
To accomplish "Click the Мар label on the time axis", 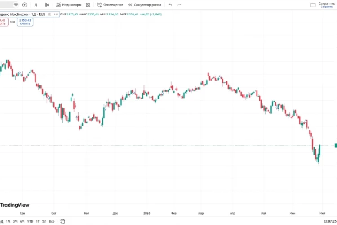I will [201, 213].
